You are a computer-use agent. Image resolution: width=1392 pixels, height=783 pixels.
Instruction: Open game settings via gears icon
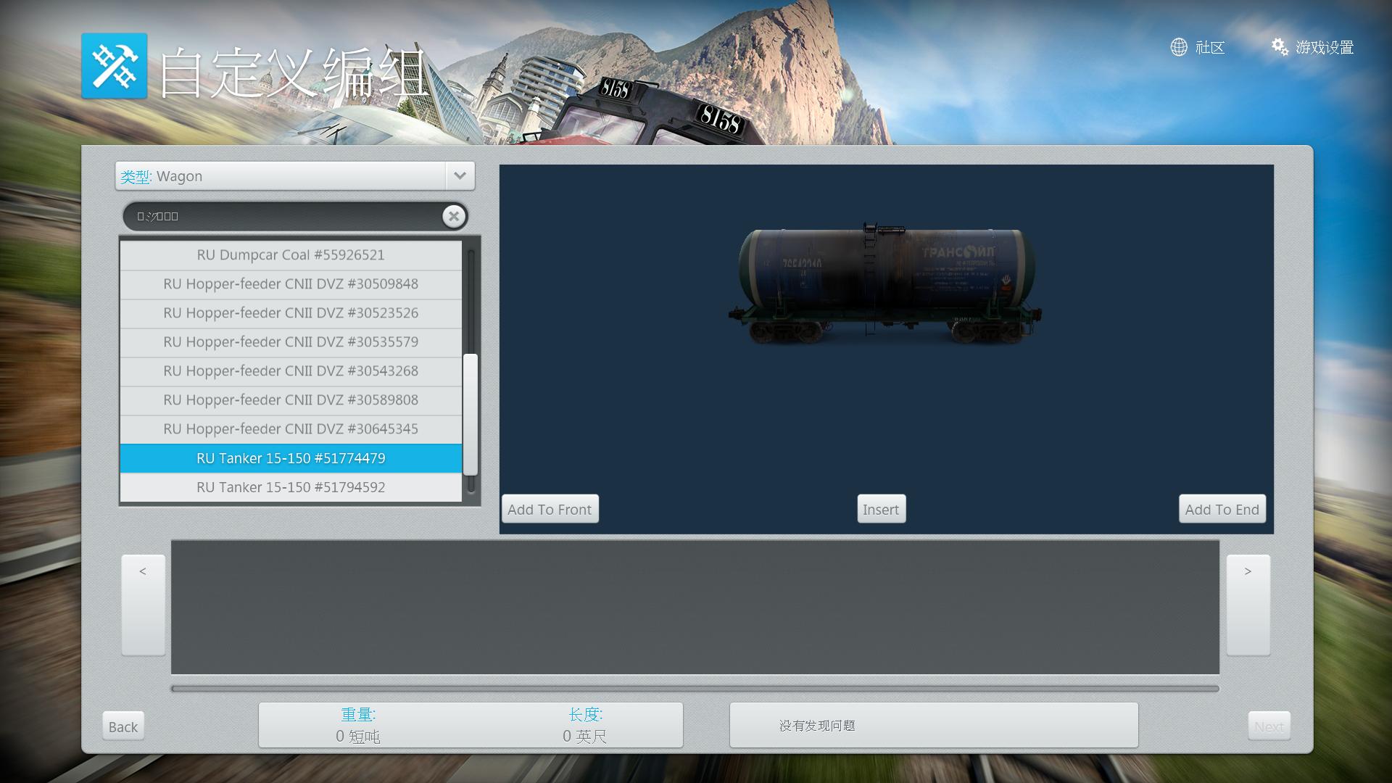(x=1280, y=47)
